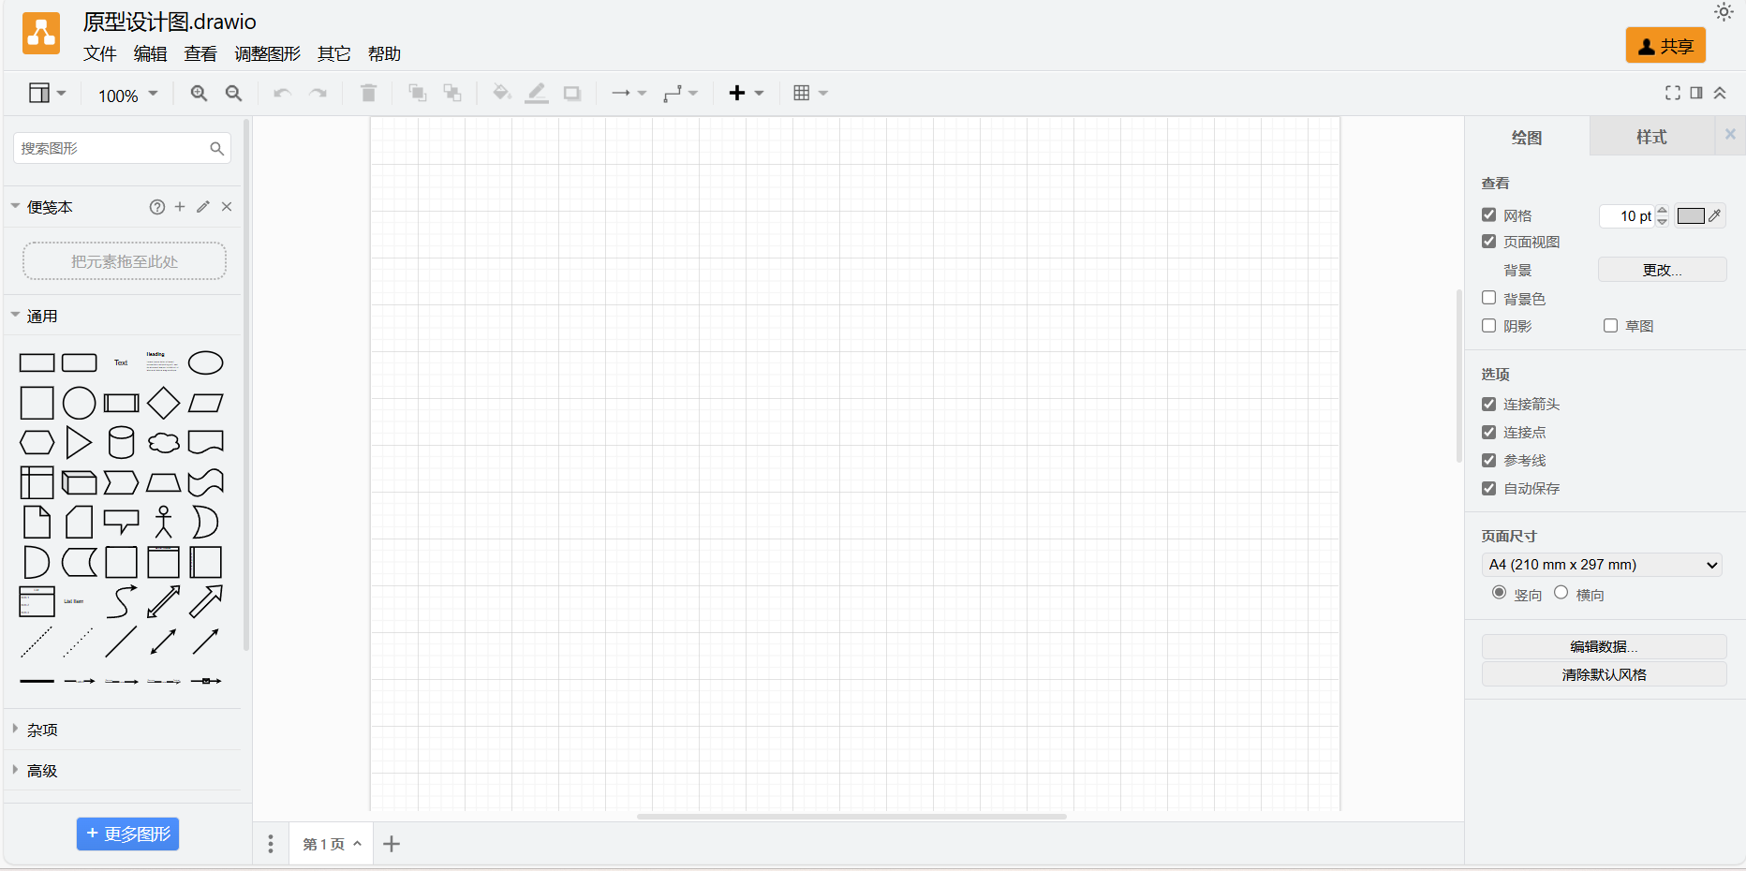Toggle the 连接箭头 checkbox
The height and width of the screenshot is (871, 1746).
[x=1489, y=404]
